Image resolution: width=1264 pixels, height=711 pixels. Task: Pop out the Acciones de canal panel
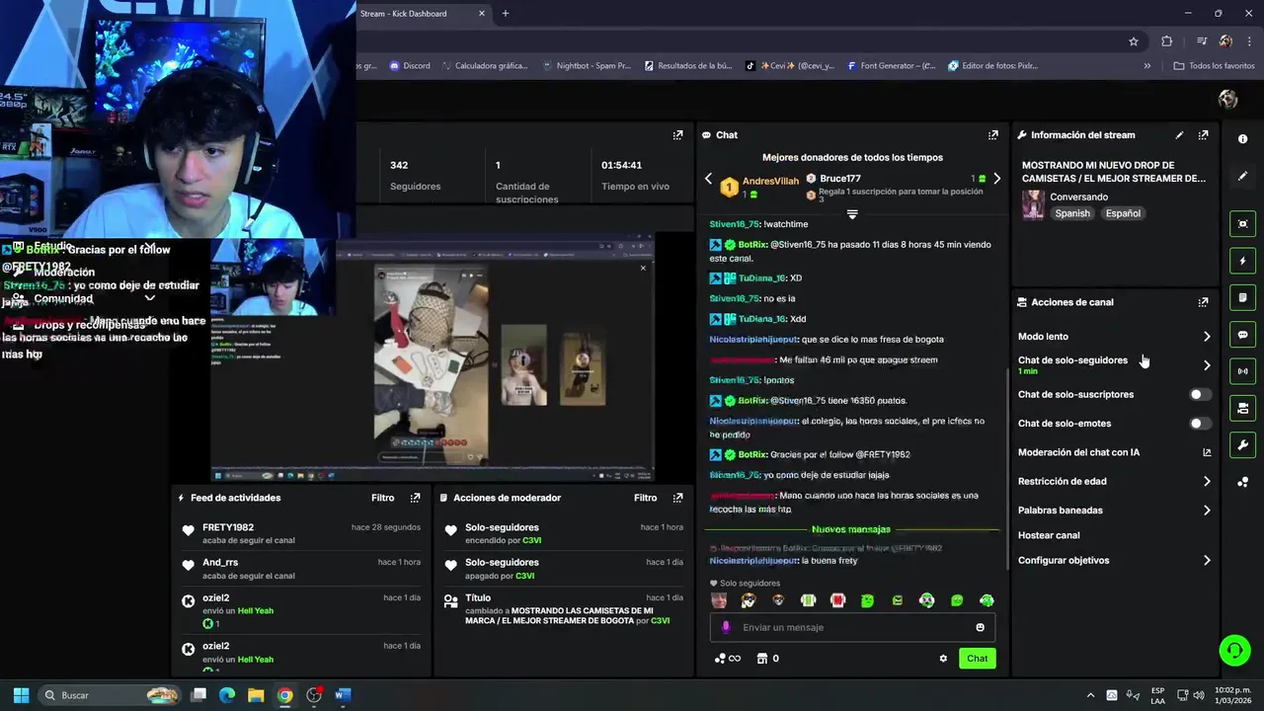tap(1203, 302)
